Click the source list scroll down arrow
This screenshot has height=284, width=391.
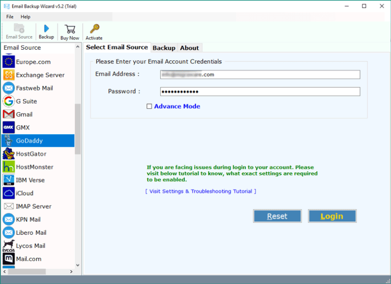77,265
